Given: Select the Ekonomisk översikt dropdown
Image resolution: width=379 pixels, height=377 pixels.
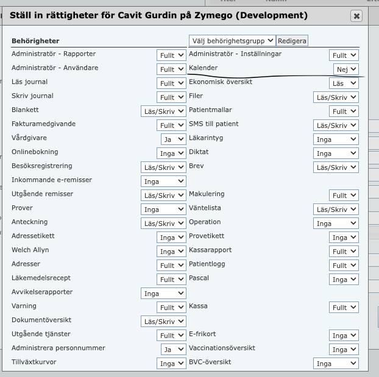Looking at the screenshot, I should coord(344,83).
